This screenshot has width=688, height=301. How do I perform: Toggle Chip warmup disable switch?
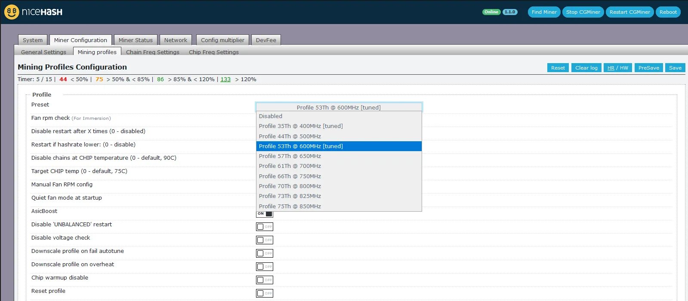point(265,280)
